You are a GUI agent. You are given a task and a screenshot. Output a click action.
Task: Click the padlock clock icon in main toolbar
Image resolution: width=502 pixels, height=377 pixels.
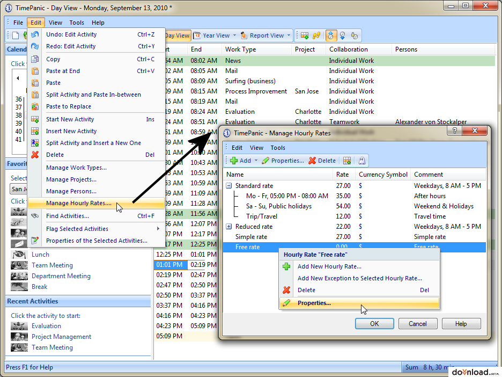click(x=355, y=35)
